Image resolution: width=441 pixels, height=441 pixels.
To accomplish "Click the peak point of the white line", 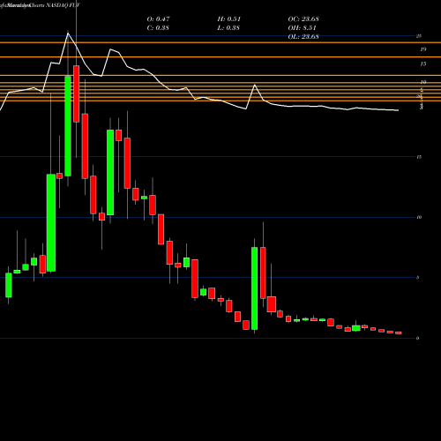I will pyautogui.click(x=68, y=34).
